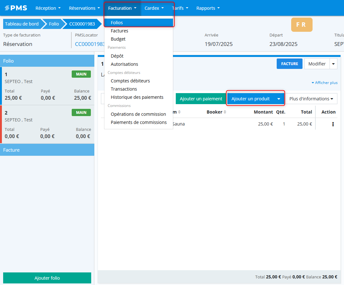The image size is (344, 285).
Task: Open the Rapports menu
Action: (208, 8)
